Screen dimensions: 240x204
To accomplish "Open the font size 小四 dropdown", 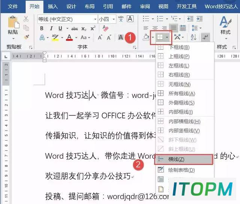I will click(x=113, y=19).
